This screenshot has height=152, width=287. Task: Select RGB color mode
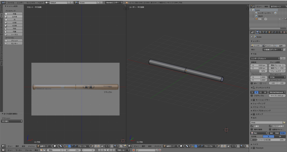277,133
